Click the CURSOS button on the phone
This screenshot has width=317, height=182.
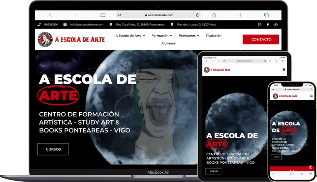(x=276, y=157)
